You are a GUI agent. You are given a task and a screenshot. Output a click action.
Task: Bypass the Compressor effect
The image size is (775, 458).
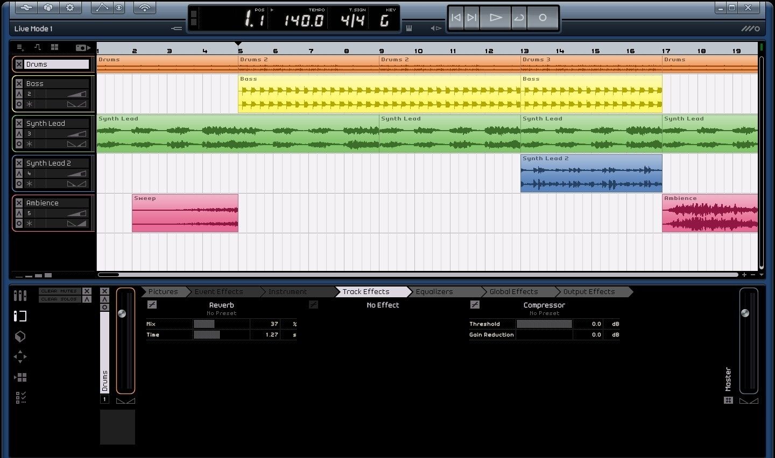(x=475, y=304)
